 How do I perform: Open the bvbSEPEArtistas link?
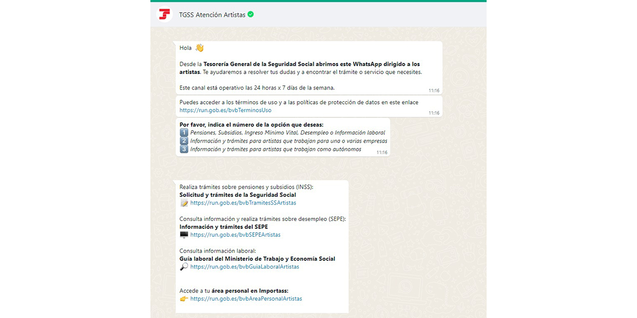(x=235, y=235)
